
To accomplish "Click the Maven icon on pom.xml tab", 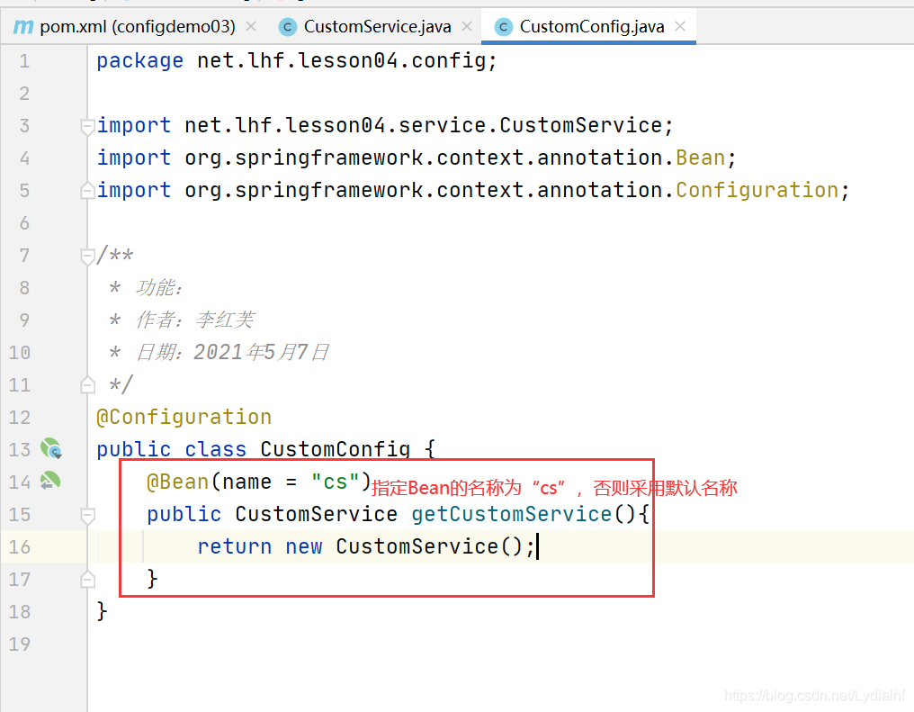I will 23,27.
